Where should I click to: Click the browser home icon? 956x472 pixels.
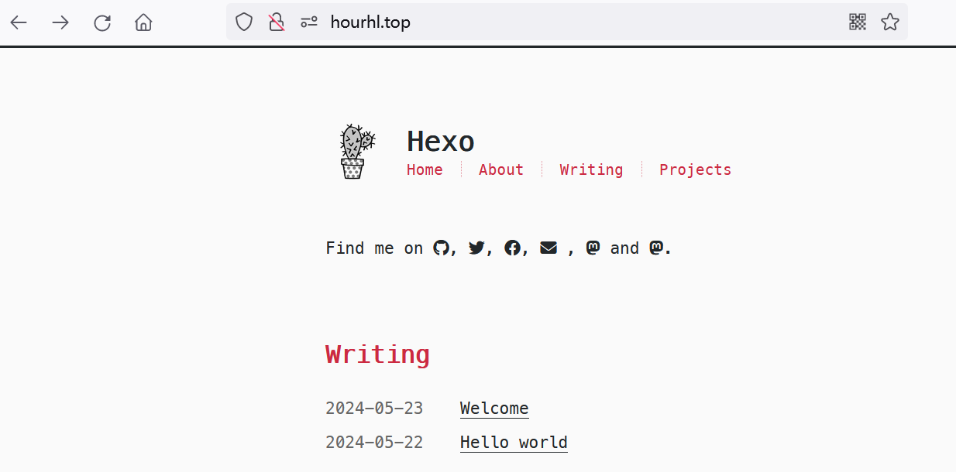(x=143, y=22)
